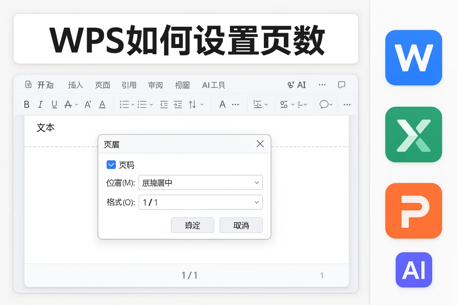Confirm with the 确定 button
This screenshot has height=305, width=457.
(x=192, y=225)
